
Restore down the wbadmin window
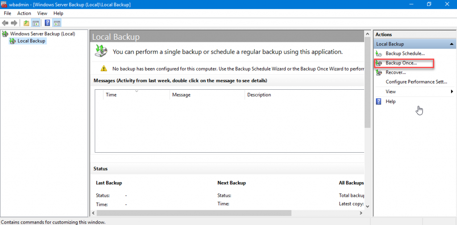coord(429,4)
